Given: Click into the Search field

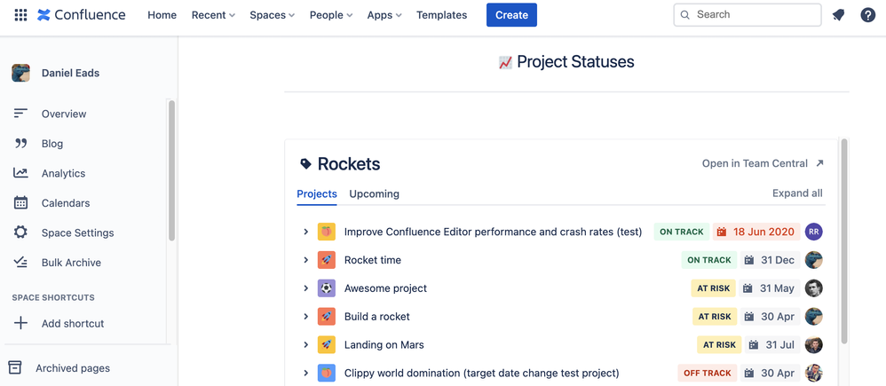Looking at the screenshot, I should tap(747, 15).
